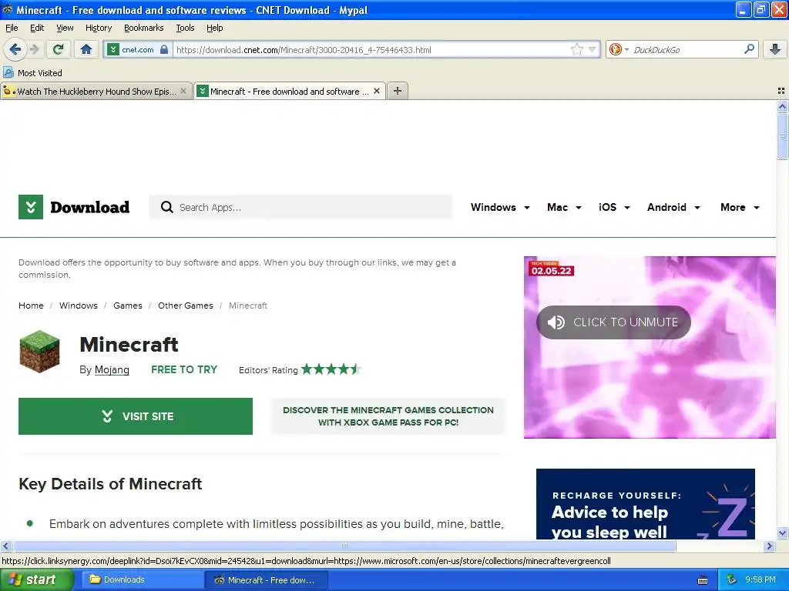The width and height of the screenshot is (789, 591).
Task: Click the 9:58 PM taskbar clock
Action: click(x=760, y=579)
